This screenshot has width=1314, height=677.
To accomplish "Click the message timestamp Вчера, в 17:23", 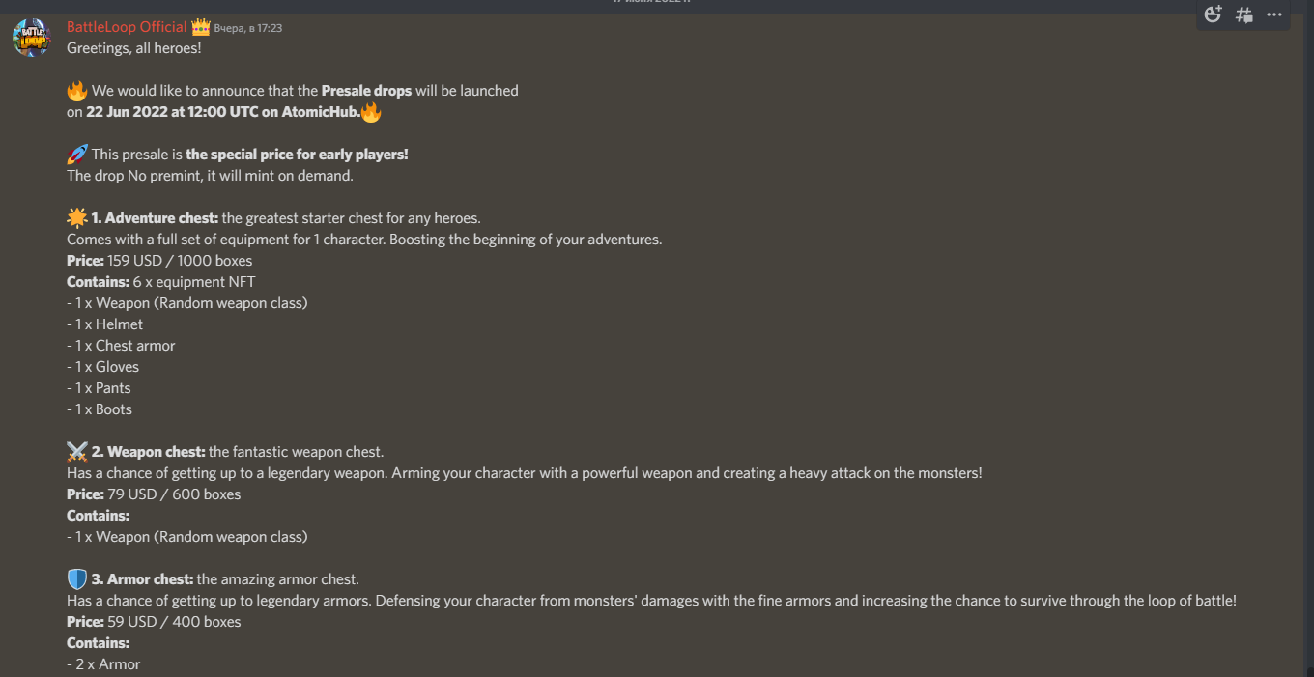I will click(x=248, y=28).
